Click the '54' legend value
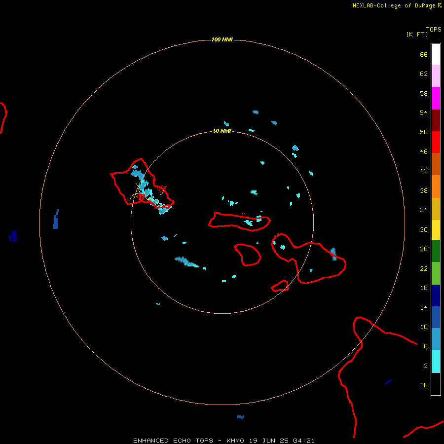The image size is (444, 444). [x=424, y=112]
